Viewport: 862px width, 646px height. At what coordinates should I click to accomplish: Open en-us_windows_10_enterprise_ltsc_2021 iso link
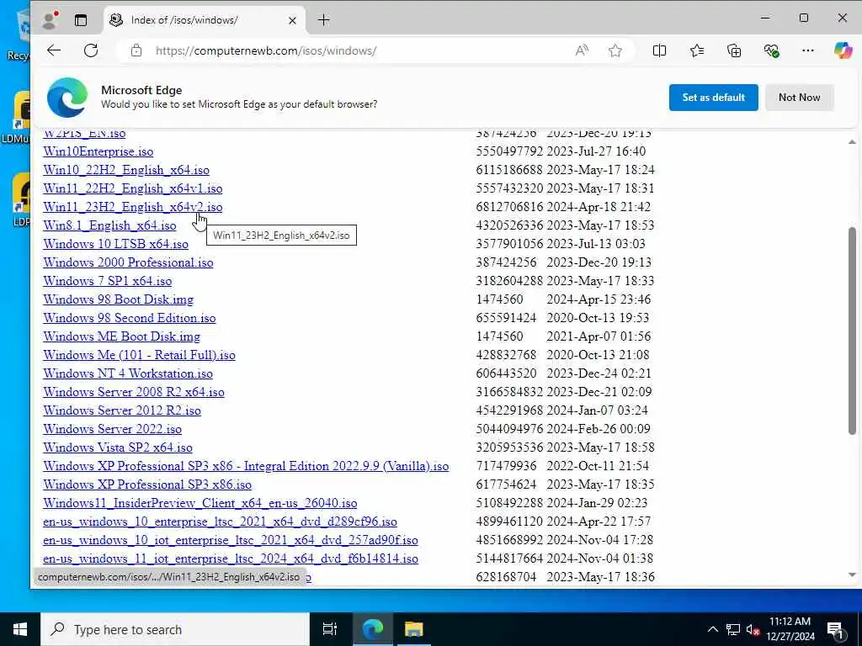pos(220,522)
